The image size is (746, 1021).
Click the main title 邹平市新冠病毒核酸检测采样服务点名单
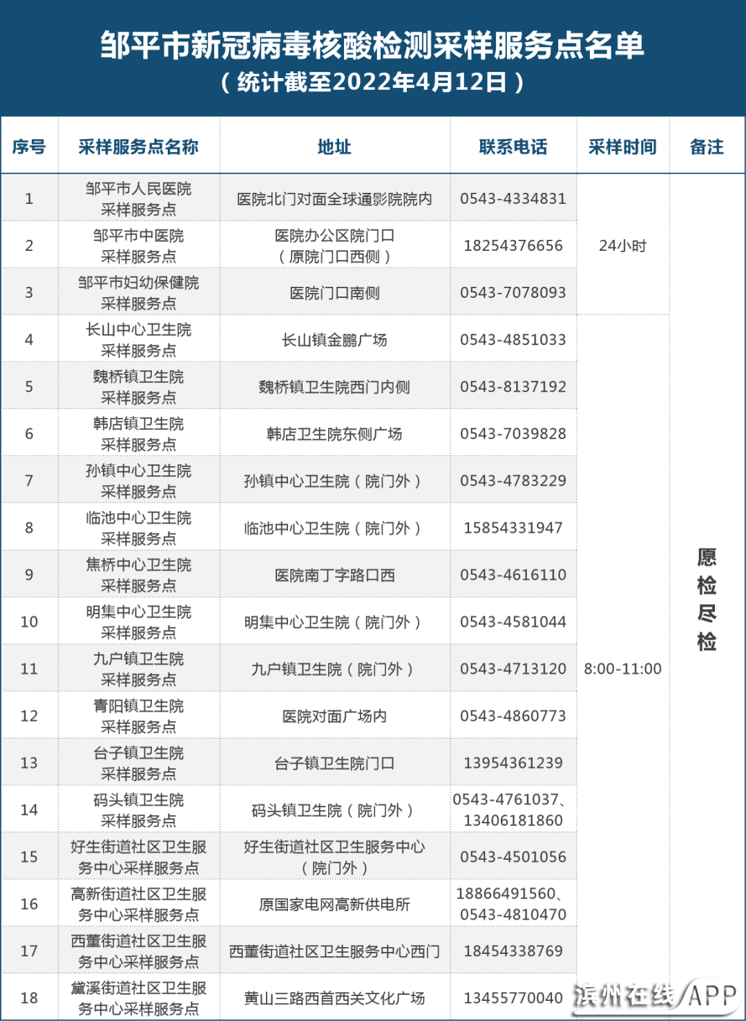pos(372,46)
